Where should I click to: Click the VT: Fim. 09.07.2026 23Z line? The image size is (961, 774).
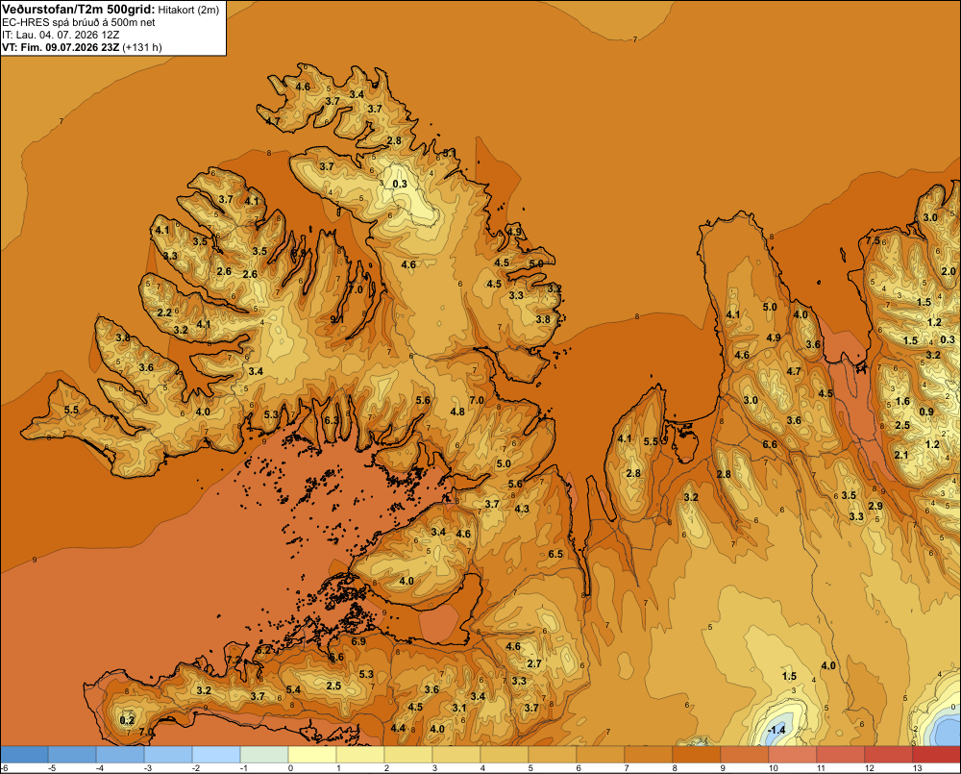tap(82, 47)
